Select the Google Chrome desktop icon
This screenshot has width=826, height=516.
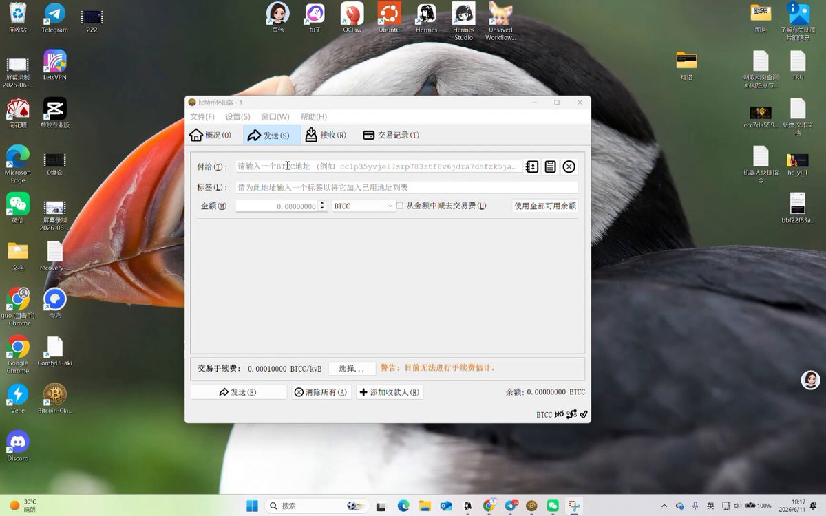[18, 354]
